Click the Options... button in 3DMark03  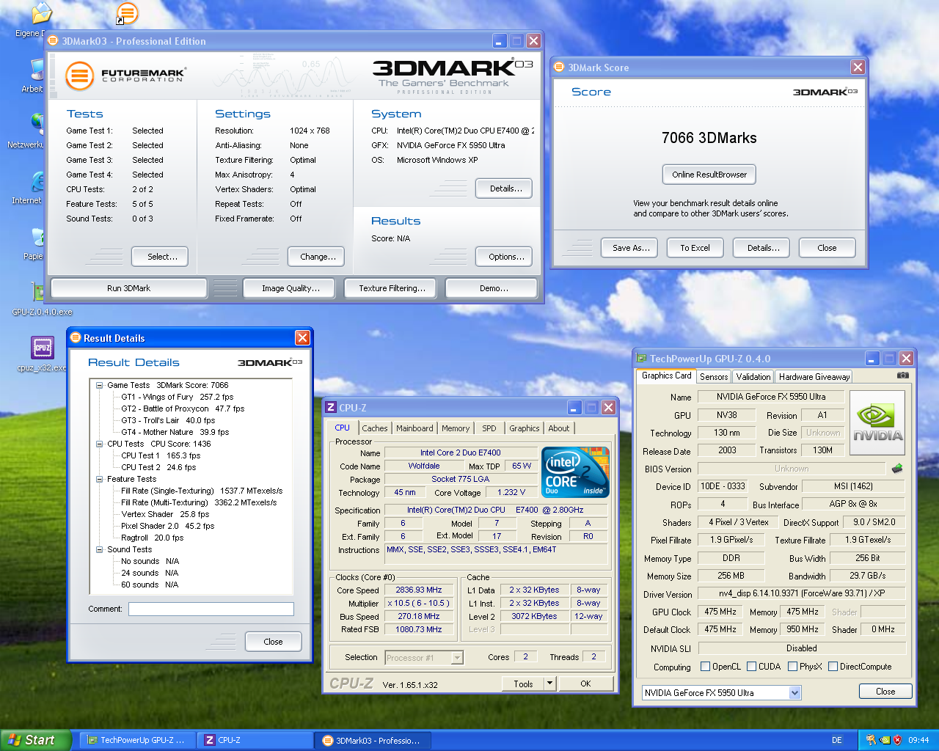pos(506,257)
